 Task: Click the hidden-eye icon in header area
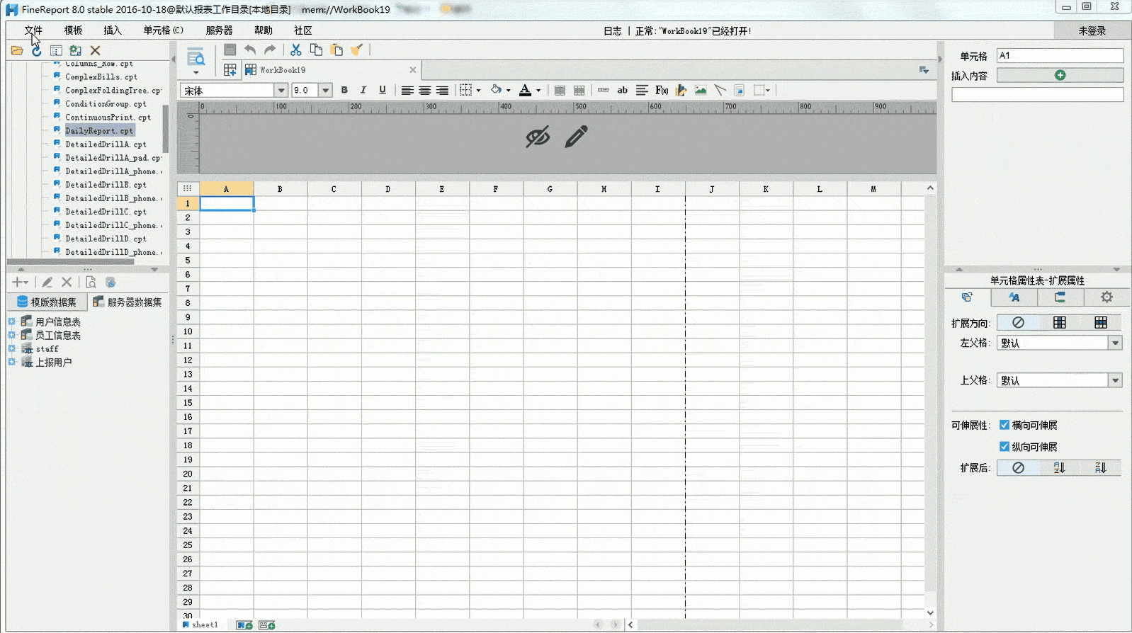tap(538, 137)
